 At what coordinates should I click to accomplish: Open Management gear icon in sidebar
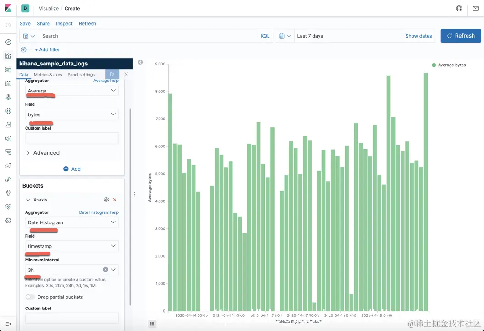(x=8, y=221)
